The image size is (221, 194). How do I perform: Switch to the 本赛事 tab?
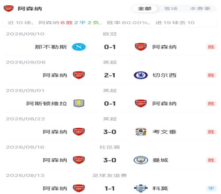(200, 8)
